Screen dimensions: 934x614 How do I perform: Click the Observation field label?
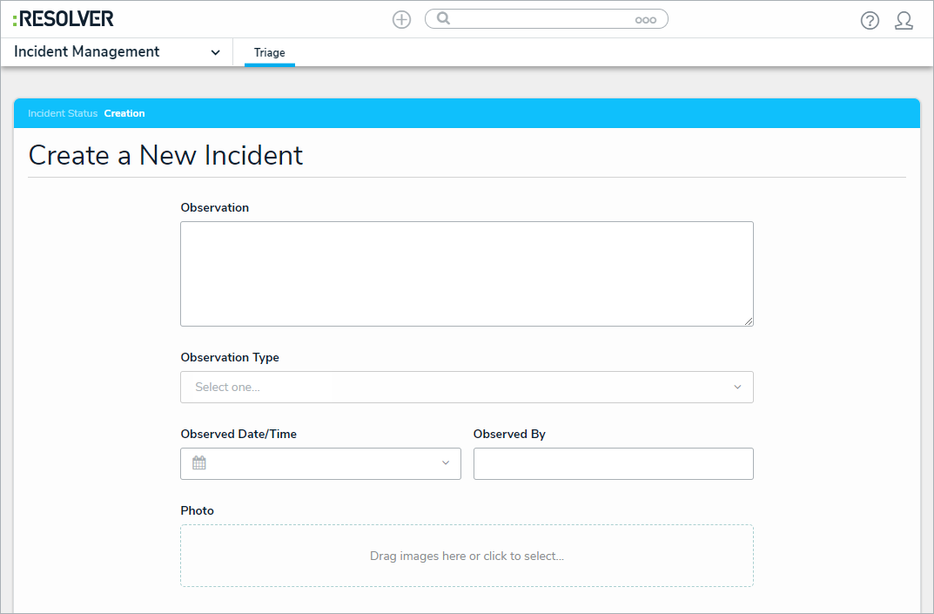214,207
